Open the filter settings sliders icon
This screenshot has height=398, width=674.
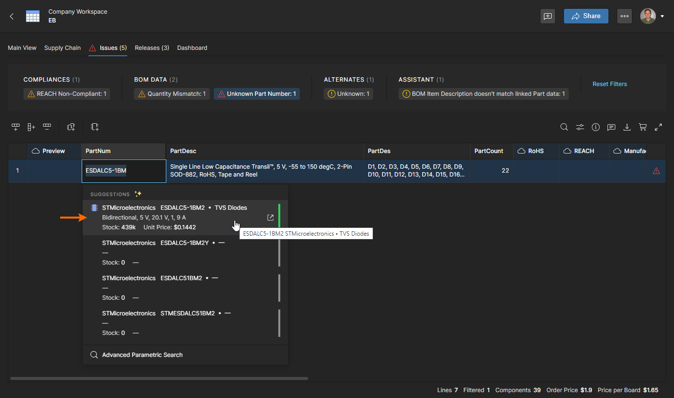pos(580,127)
